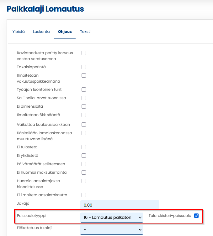Image resolution: width=213 pixels, height=236 pixels.
Task: Select the Ohjaus tab
Action: coord(65,32)
